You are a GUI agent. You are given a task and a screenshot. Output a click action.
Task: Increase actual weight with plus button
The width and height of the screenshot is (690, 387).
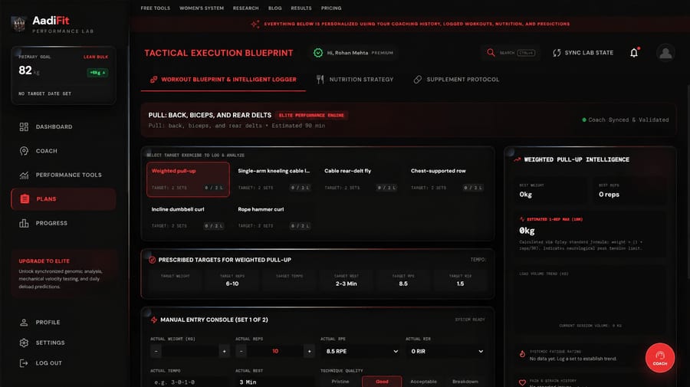coord(224,352)
